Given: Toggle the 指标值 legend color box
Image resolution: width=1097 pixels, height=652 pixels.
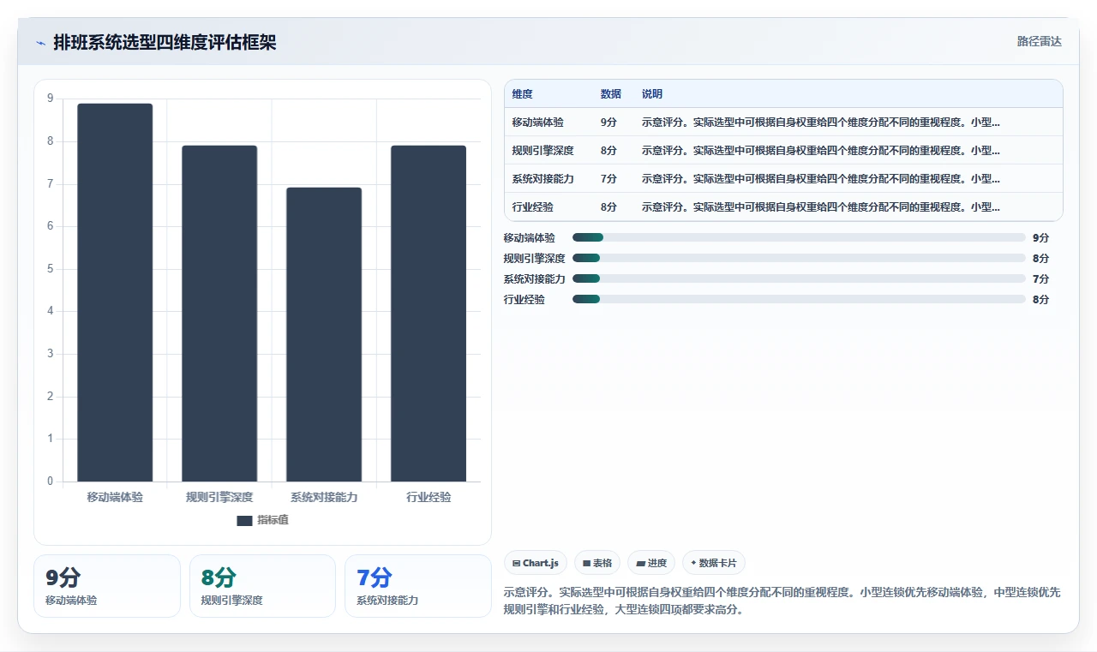Looking at the screenshot, I should click(244, 520).
